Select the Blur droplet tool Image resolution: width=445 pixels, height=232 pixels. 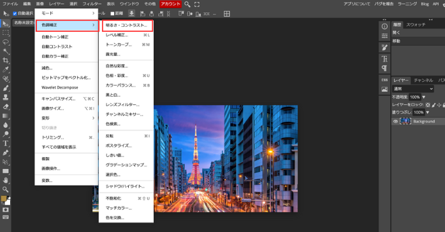coord(5,125)
